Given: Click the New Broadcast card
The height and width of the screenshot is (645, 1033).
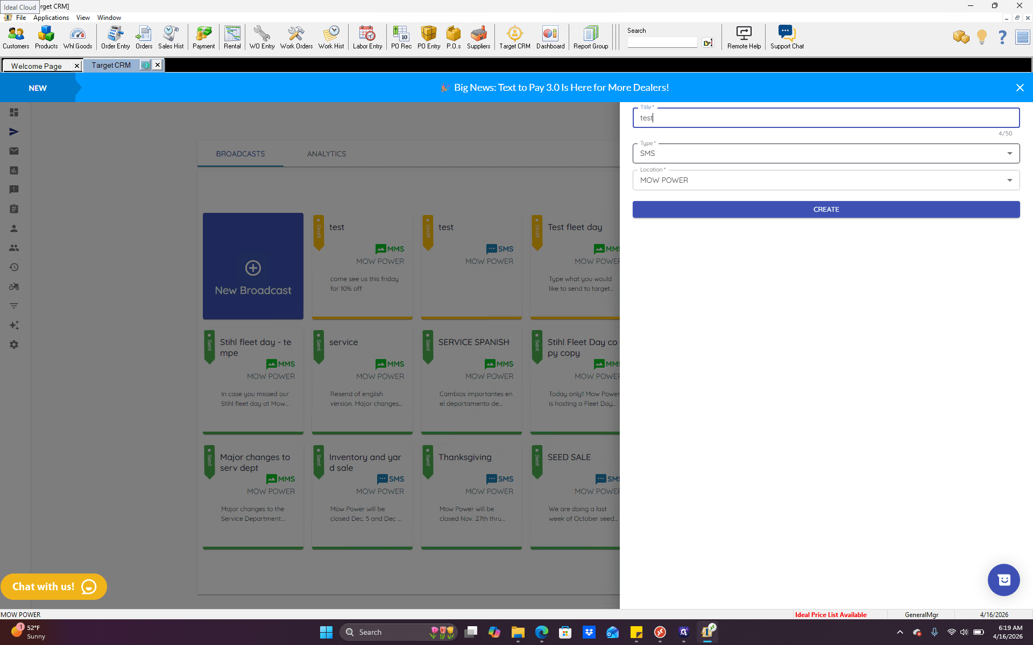Looking at the screenshot, I should coord(253,266).
